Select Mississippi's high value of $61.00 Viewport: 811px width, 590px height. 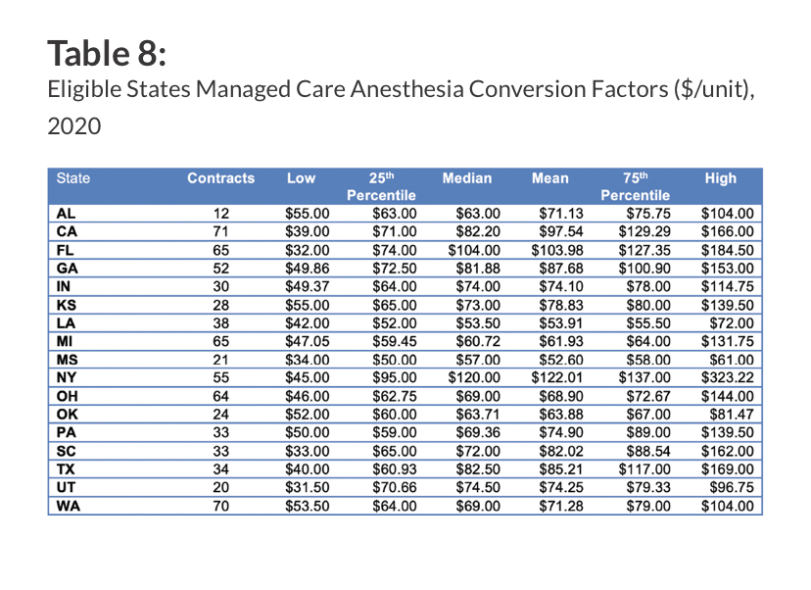tap(732, 358)
